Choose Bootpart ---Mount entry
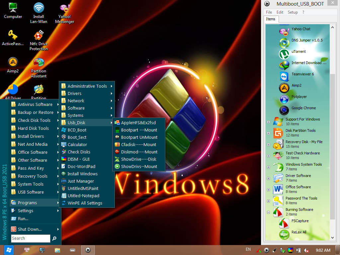This screenshot has width=340, height=255. pyautogui.click(x=139, y=130)
